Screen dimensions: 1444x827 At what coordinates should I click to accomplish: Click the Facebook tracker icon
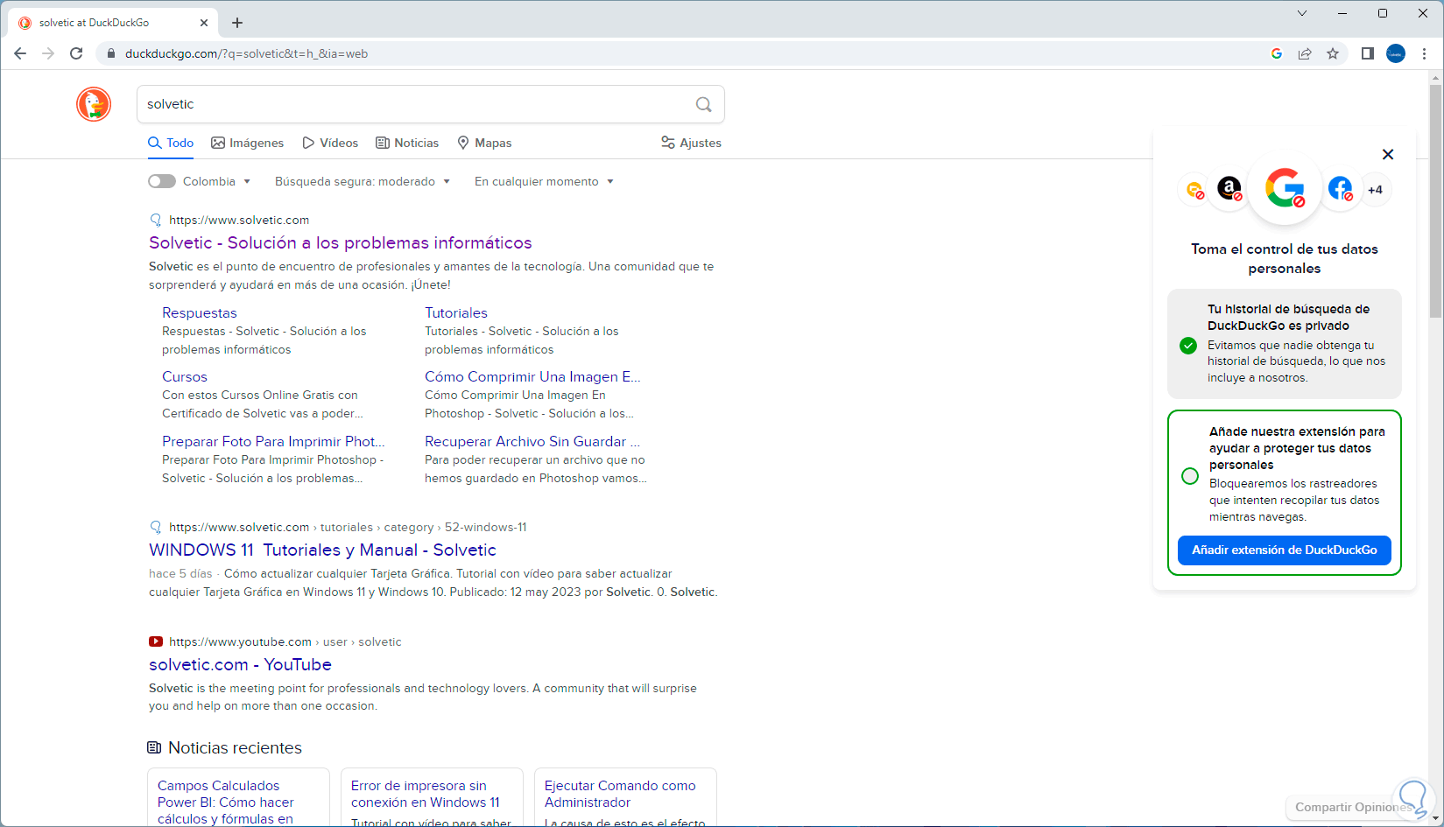coord(1340,187)
